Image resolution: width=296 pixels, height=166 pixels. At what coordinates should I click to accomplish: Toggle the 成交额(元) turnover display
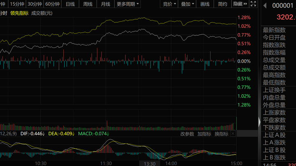43,13
